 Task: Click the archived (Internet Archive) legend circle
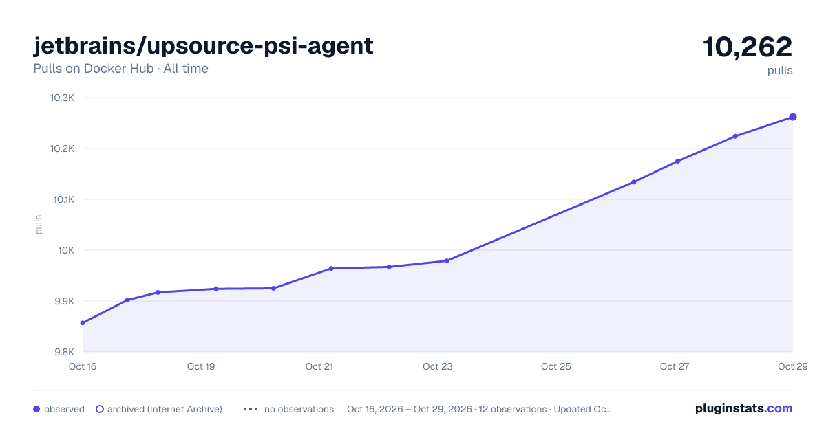100,409
